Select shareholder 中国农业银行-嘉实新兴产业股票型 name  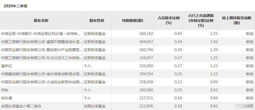(42, 50)
